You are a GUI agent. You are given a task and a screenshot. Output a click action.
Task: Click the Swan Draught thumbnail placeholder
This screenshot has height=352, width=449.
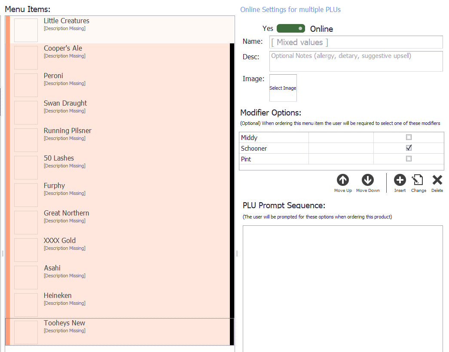(x=26, y=112)
